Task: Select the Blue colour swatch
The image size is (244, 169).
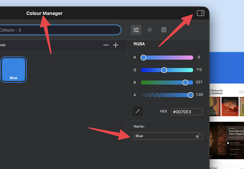Action: [13, 70]
